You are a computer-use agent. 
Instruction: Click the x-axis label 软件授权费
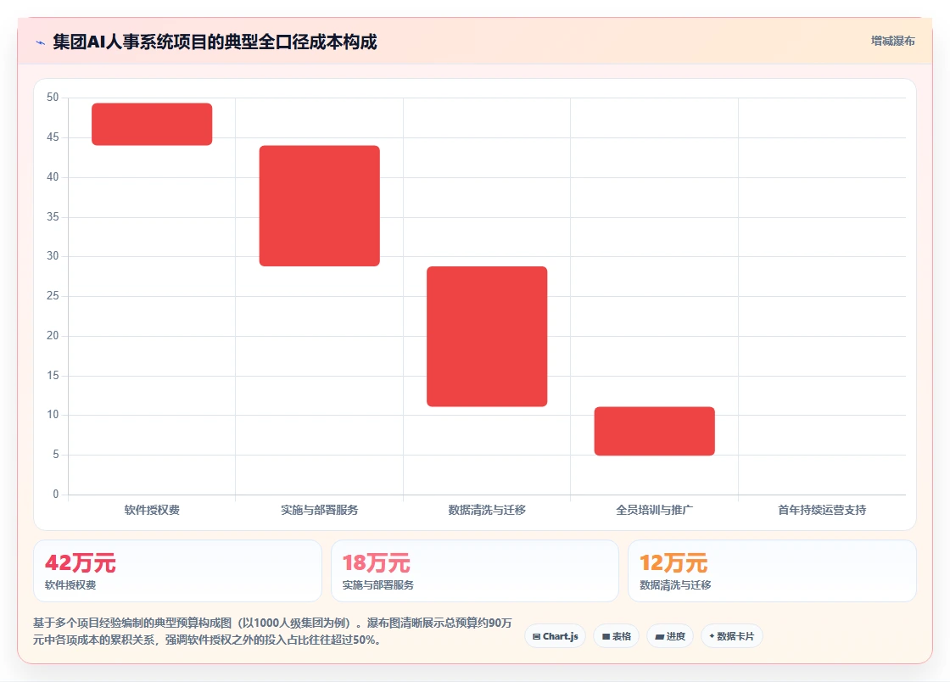152,510
